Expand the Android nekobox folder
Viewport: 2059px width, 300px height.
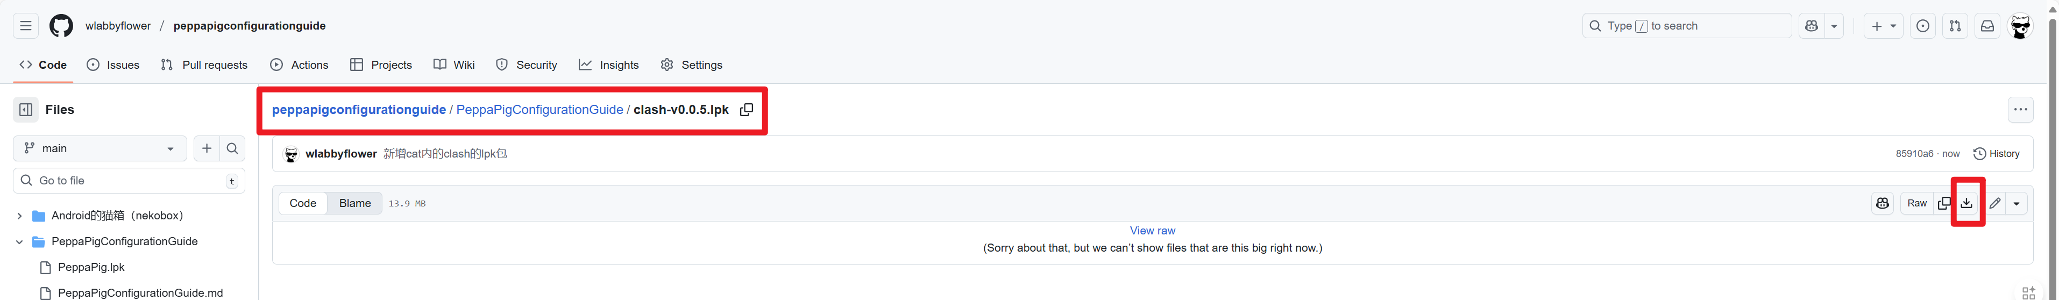(x=19, y=216)
